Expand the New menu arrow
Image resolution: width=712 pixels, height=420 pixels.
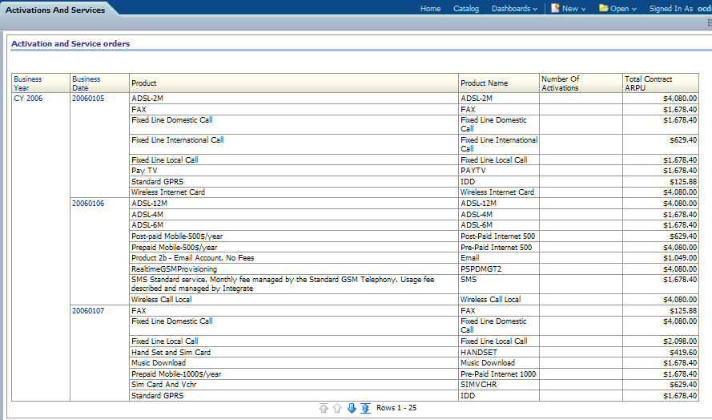pos(583,9)
